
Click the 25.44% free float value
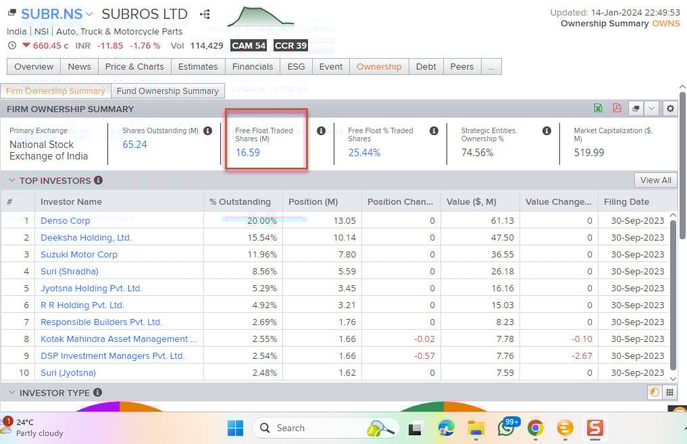pyautogui.click(x=364, y=153)
